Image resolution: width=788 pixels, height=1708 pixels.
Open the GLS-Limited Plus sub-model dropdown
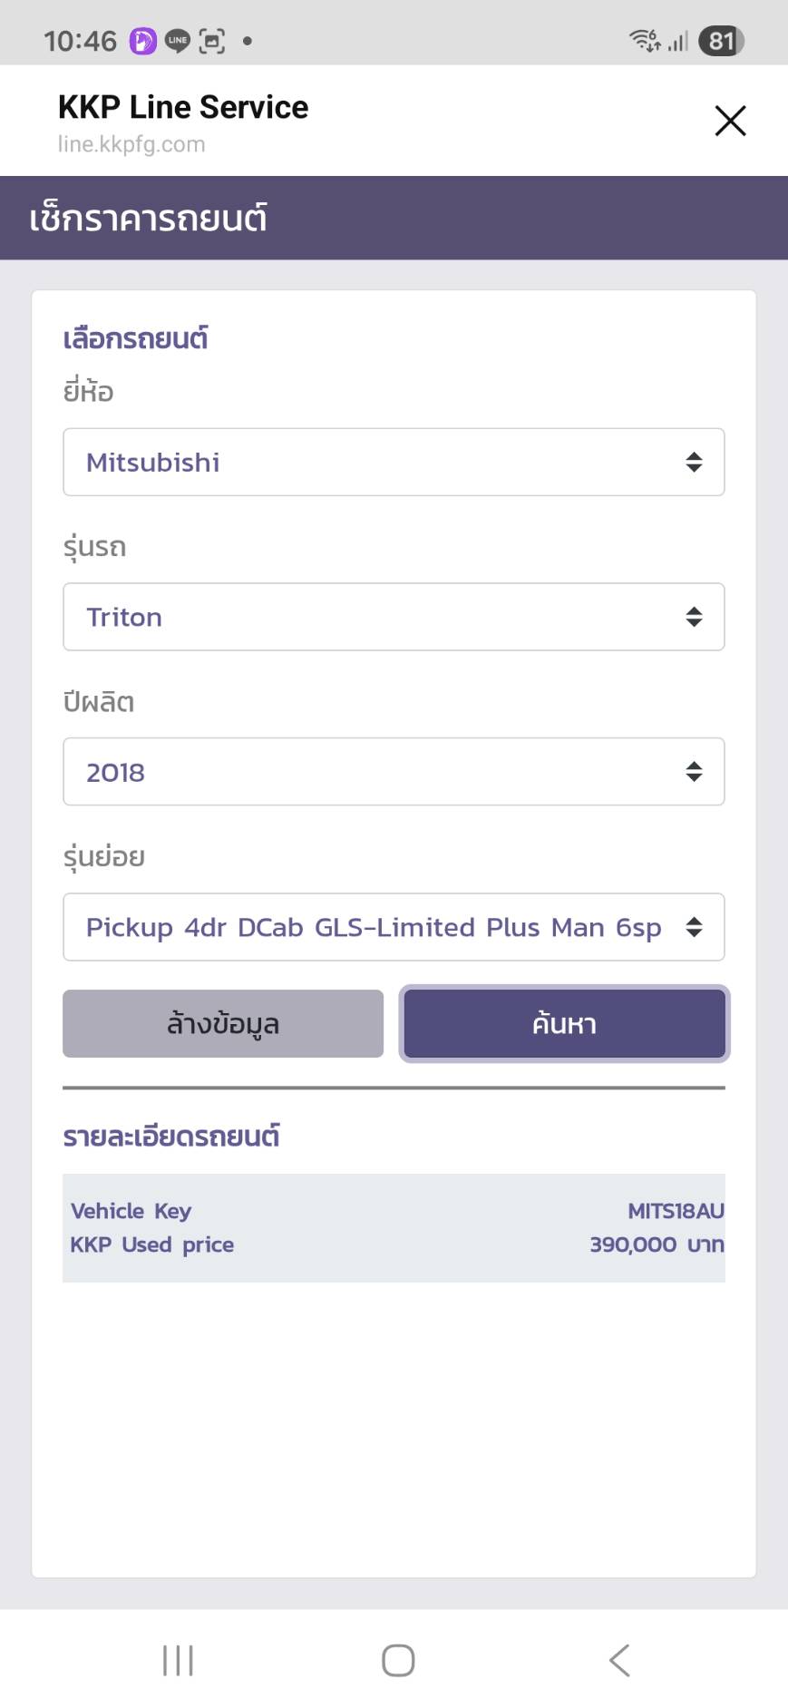pos(394,927)
